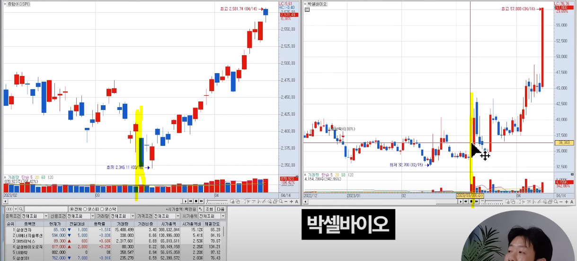The height and width of the screenshot is (261, 577).
Task: Open the 신용조건 dropdown
Action: pyautogui.click(x=93, y=216)
